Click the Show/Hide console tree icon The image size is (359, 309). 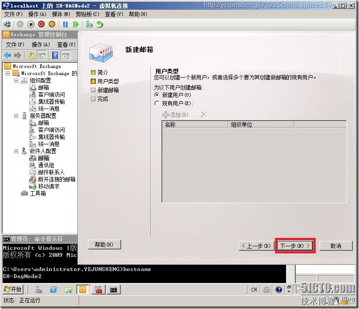(x=42, y=55)
